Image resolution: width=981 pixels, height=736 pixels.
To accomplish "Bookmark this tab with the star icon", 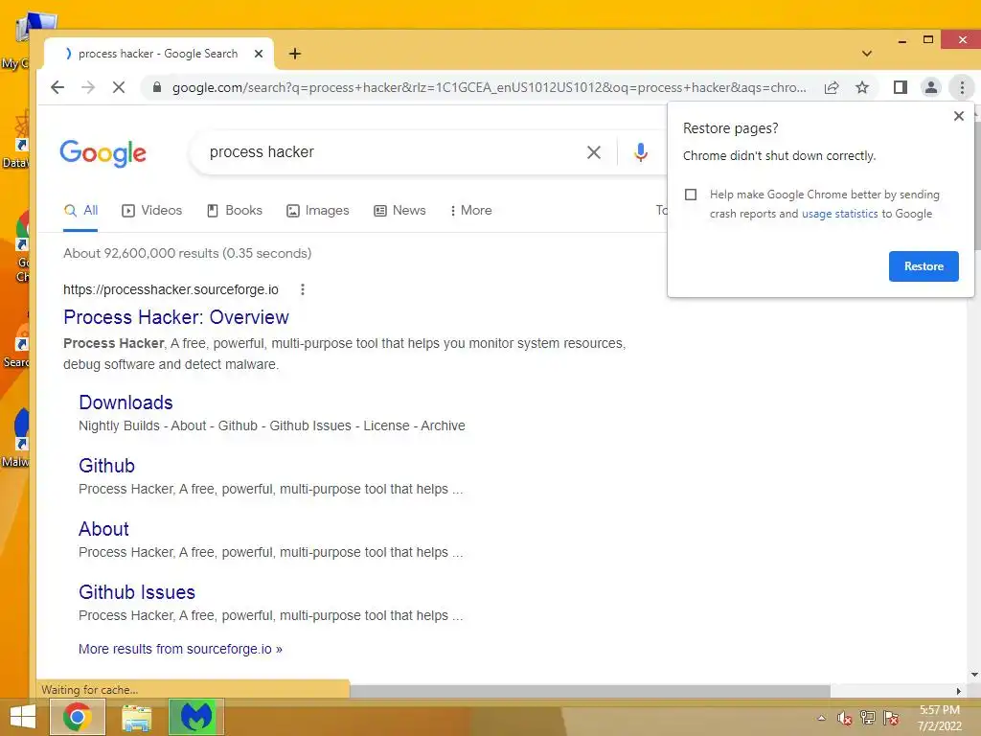I will click(x=862, y=87).
